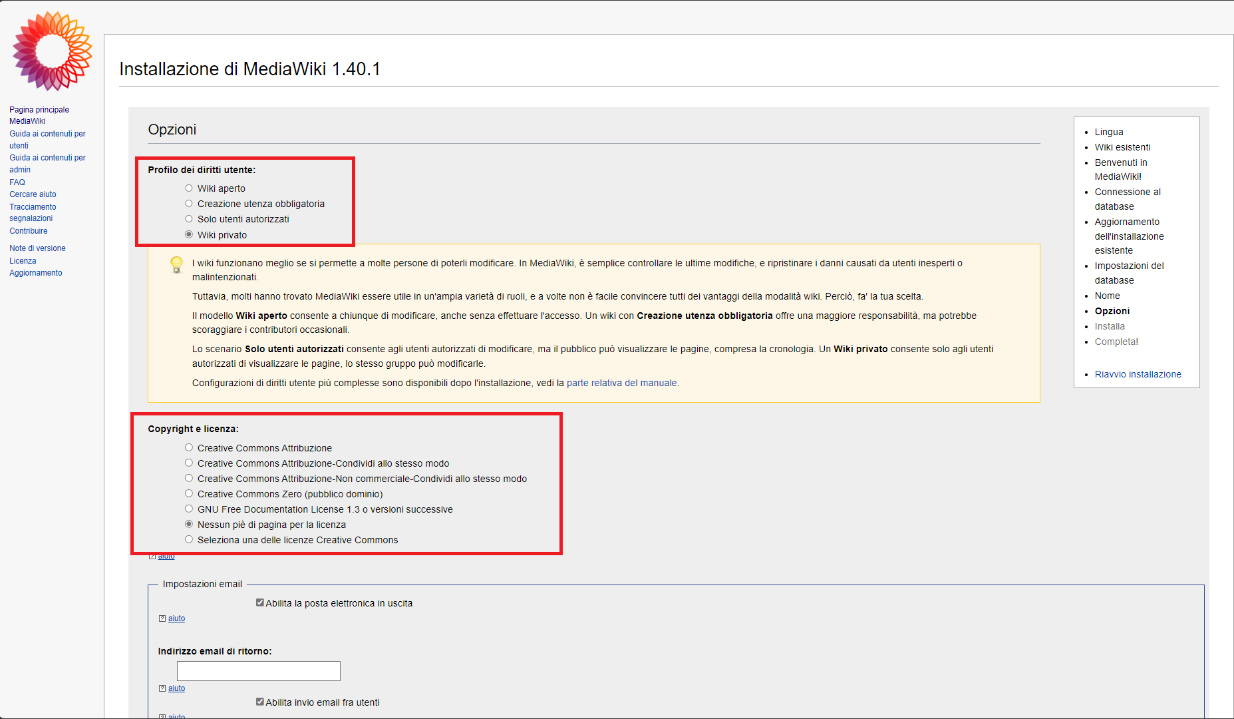The height and width of the screenshot is (719, 1234).
Task: Open Licenza sidebar link
Action: point(23,261)
